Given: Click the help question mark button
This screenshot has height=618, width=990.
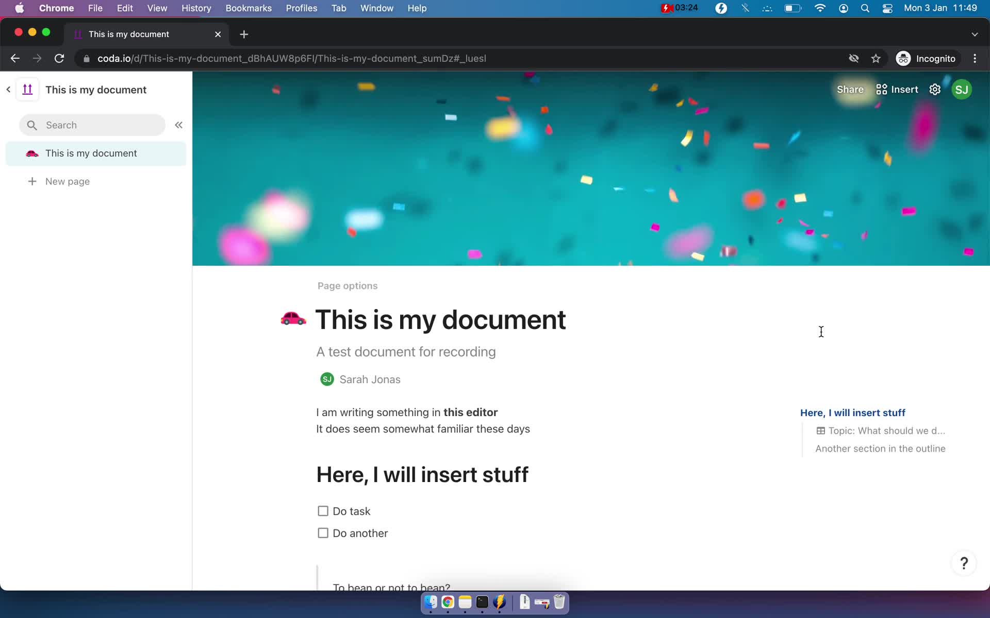Looking at the screenshot, I should [964, 563].
